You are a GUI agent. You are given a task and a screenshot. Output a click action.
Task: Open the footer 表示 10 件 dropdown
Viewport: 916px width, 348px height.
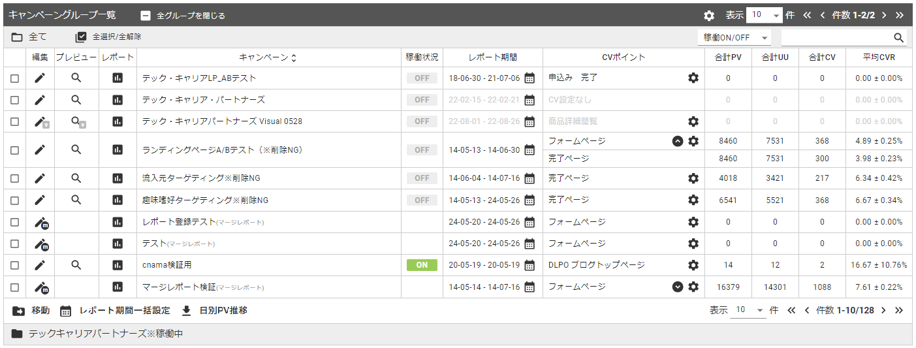point(748,310)
